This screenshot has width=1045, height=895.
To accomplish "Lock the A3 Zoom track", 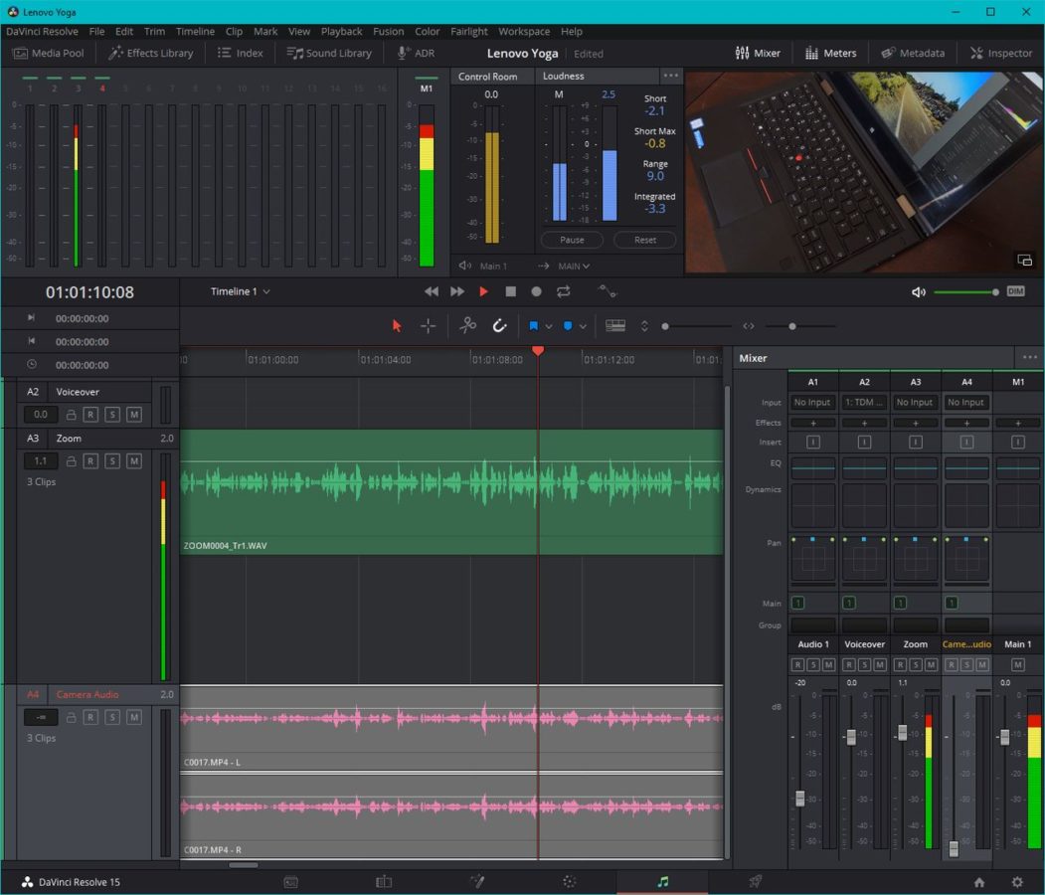I will pyautogui.click(x=71, y=461).
